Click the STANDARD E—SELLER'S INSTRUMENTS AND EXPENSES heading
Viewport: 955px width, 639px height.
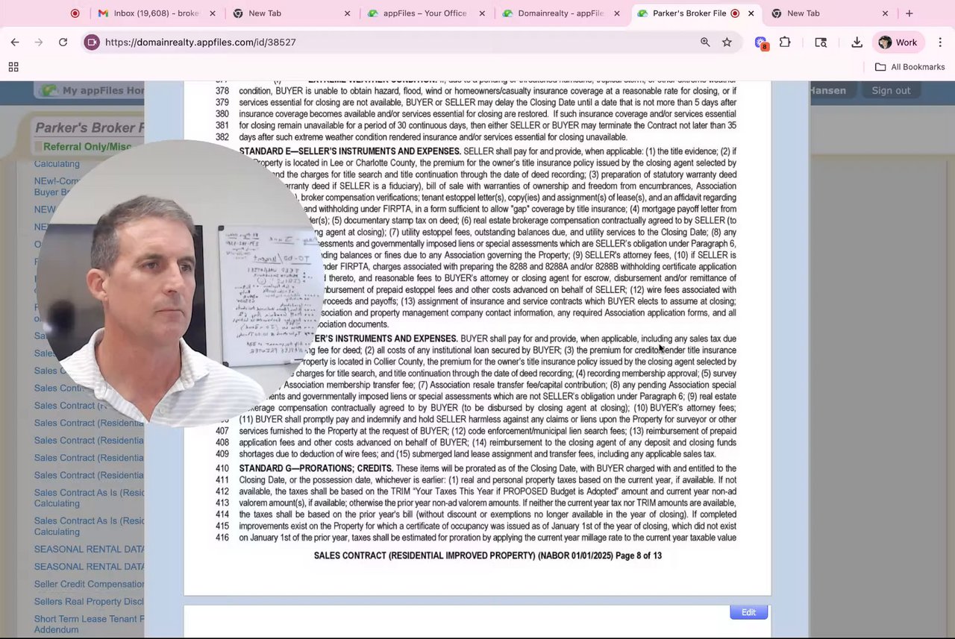click(x=348, y=151)
